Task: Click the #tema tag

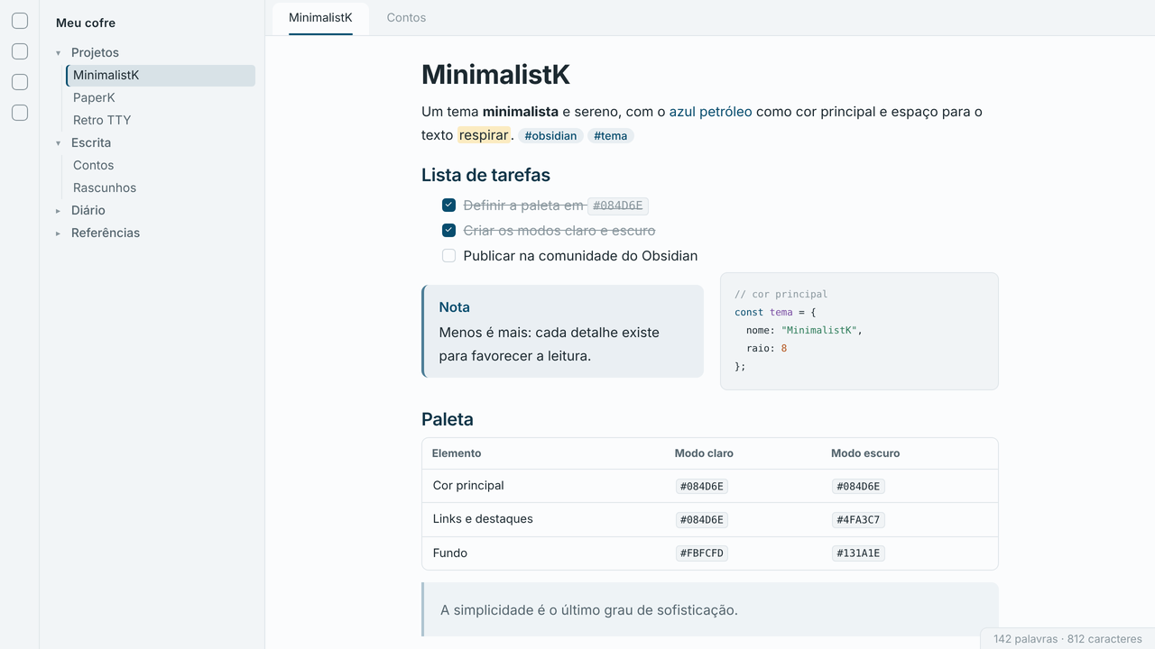Action: click(611, 136)
